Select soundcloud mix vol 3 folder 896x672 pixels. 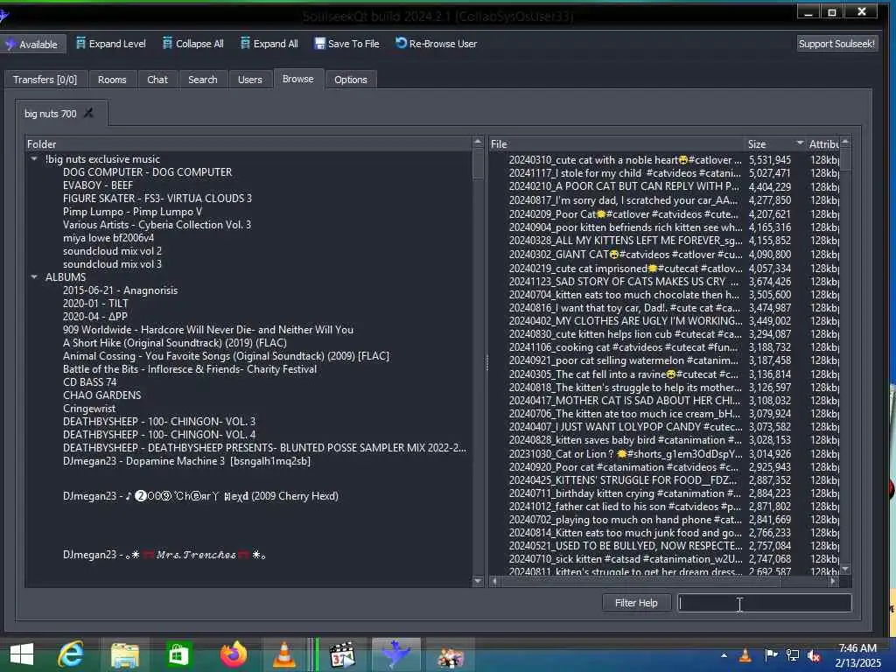coord(112,264)
